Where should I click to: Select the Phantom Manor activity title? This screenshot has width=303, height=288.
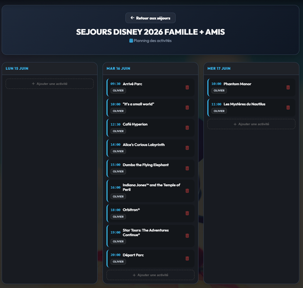[237, 84]
